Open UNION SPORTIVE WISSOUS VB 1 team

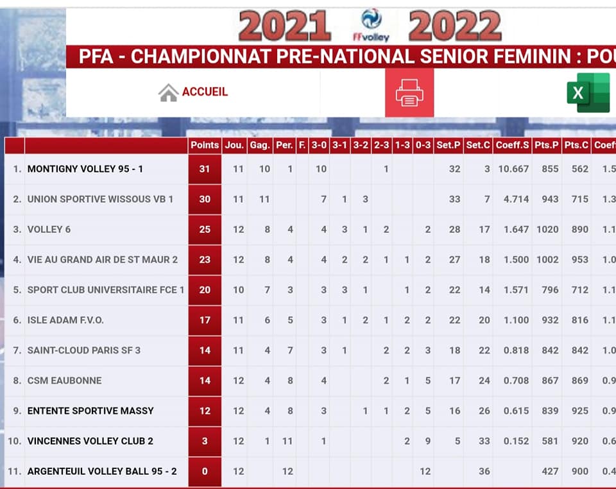point(100,199)
